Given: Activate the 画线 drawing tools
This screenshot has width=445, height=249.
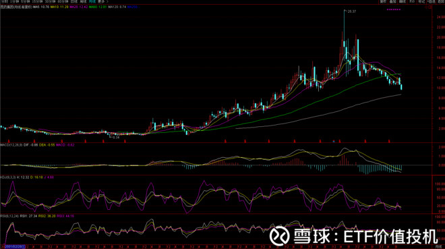Looking at the screenshot, I should [402, 2].
